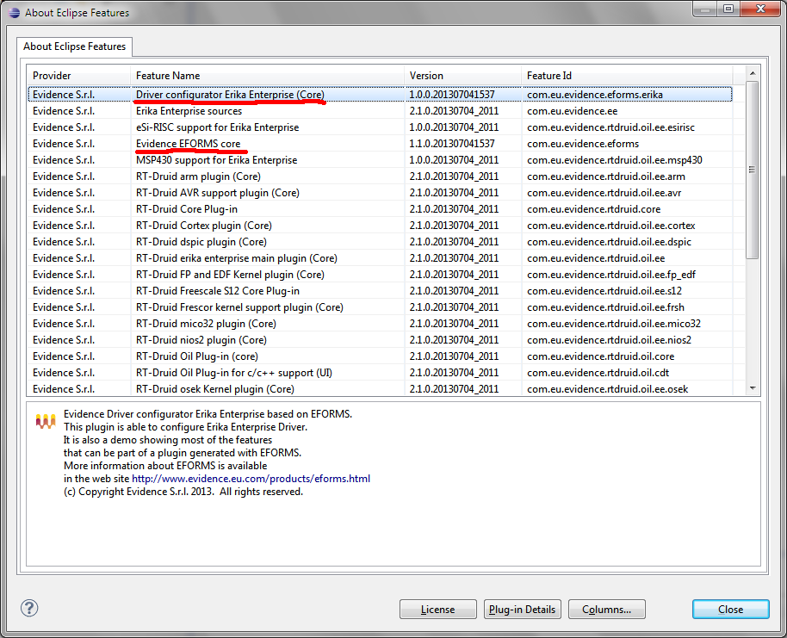Image resolution: width=787 pixels, height=638 pixels.
Task: Click the scrollbar up arrow
Action: (x=753, y=73)
